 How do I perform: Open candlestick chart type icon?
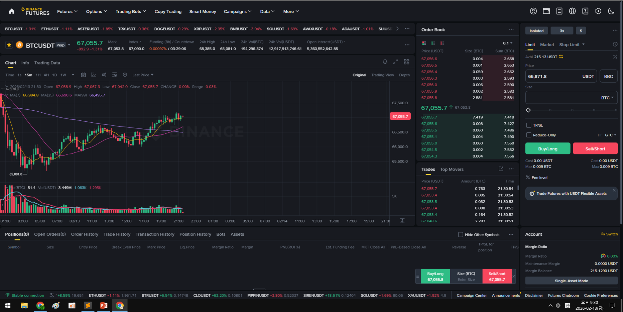[104, 75]
